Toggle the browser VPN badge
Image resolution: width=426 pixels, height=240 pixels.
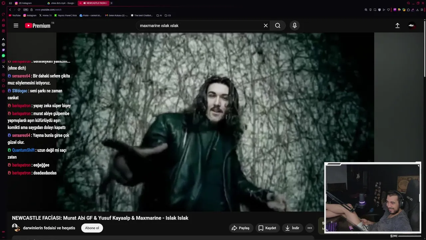(x=26, y=10)
